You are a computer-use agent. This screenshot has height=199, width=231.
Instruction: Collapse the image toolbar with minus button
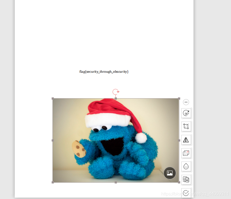[186, 102]
